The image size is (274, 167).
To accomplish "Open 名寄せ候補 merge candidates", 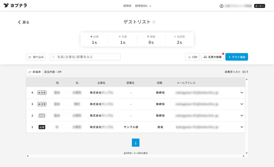I will [212, 57].
